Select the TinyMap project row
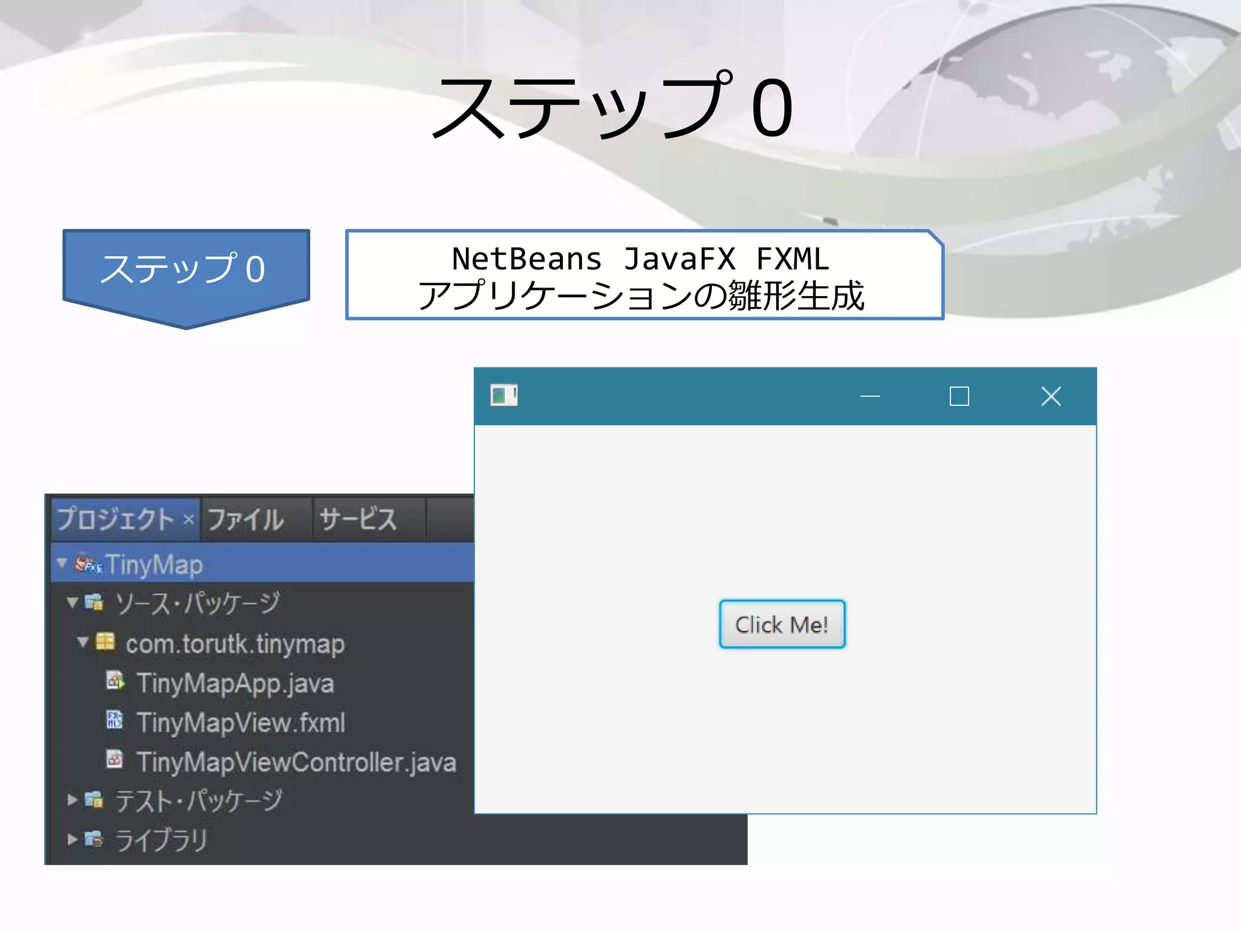The width and height of the screenshot is (1241, 930). (x=262, y=564)
